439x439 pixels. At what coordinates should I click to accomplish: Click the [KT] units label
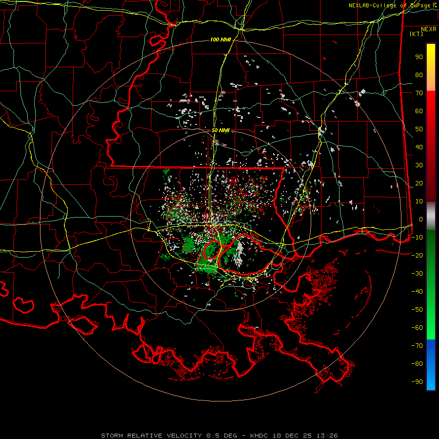pos(416,34)
